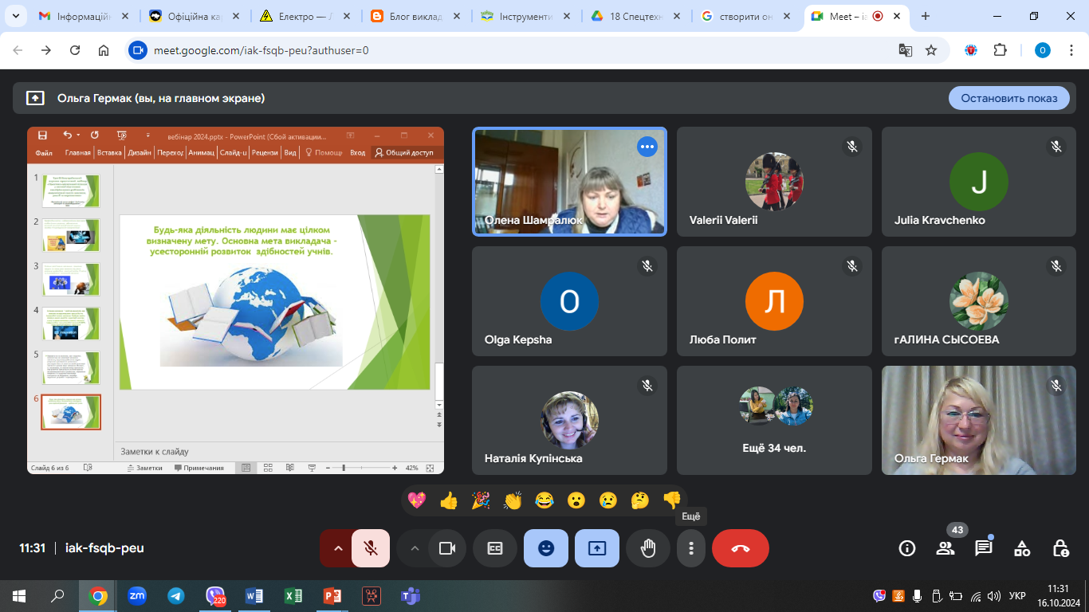
Task: Expand audio settings chevron beside microphone
Action: (337, 548)
